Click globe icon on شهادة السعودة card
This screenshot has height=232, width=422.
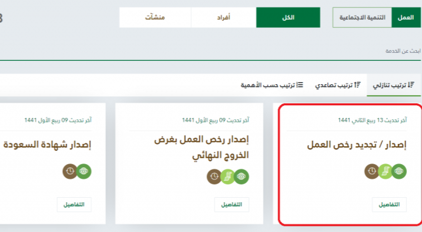tap(84, 171)
